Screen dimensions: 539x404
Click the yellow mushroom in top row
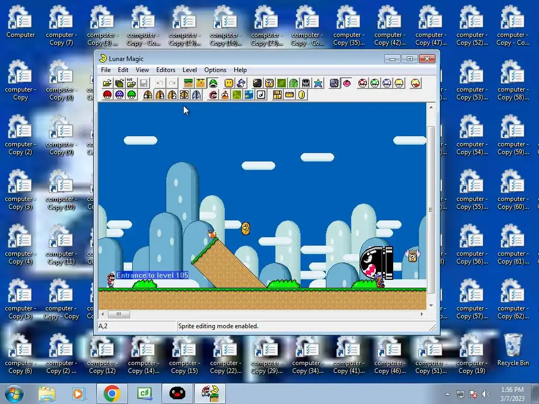(x=399, y=83)
